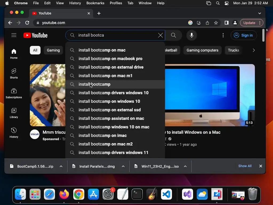The image size is (273, 205).
Task: Select the Gaming category chip
Action: click(53, 50)
